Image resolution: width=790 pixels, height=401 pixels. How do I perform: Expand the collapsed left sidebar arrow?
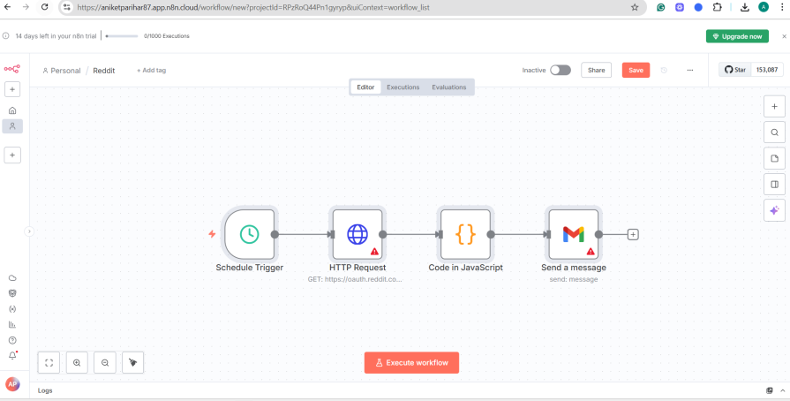pyautogui.click(x=29, y=231)
